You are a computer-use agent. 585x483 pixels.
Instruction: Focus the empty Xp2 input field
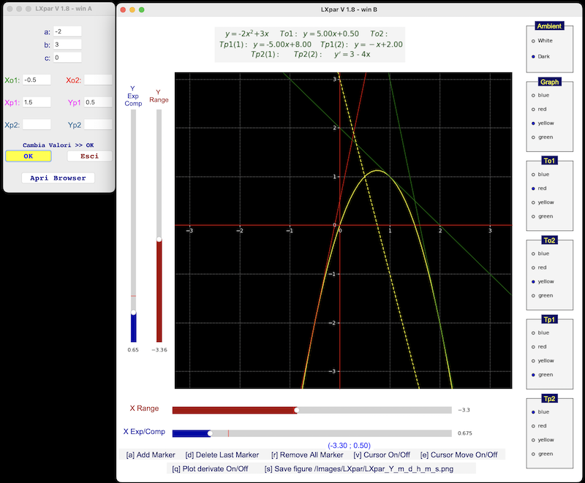pyautogui.click(x=37, y=125)
